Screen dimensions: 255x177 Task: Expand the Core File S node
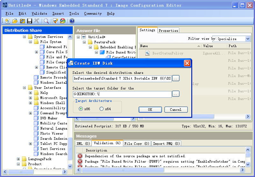point(36,52)
